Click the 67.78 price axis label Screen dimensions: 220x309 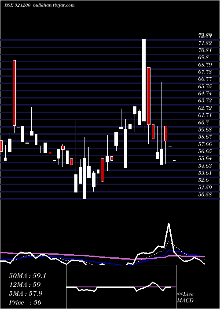pos(205,72)
